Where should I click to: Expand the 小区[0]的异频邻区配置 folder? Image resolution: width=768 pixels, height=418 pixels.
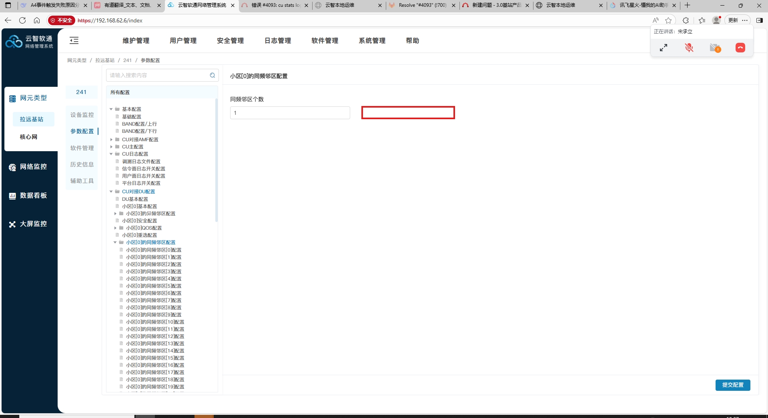coord(115,214)
